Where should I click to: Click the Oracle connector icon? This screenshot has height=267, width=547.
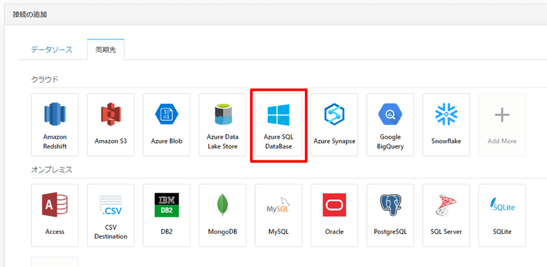coord(334,215)
